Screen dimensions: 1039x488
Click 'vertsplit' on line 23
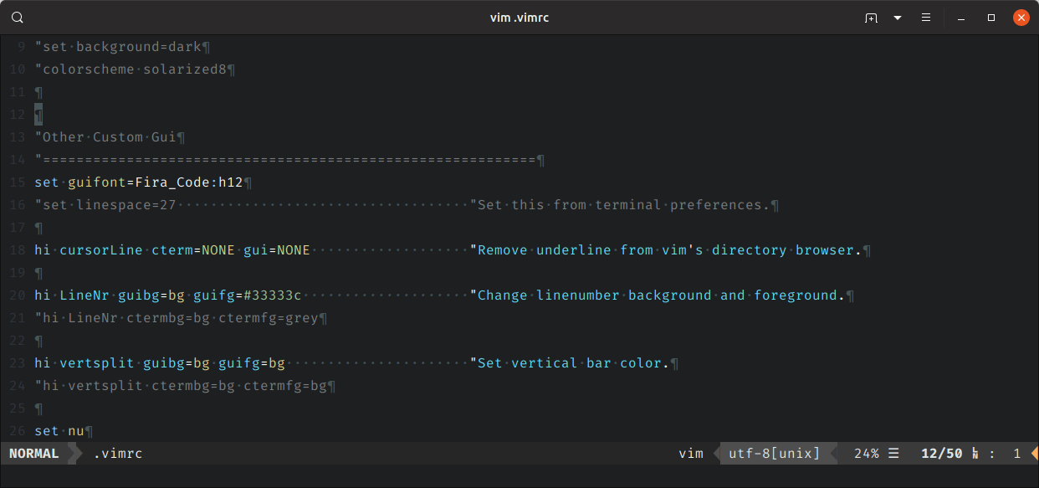[97, 363]
